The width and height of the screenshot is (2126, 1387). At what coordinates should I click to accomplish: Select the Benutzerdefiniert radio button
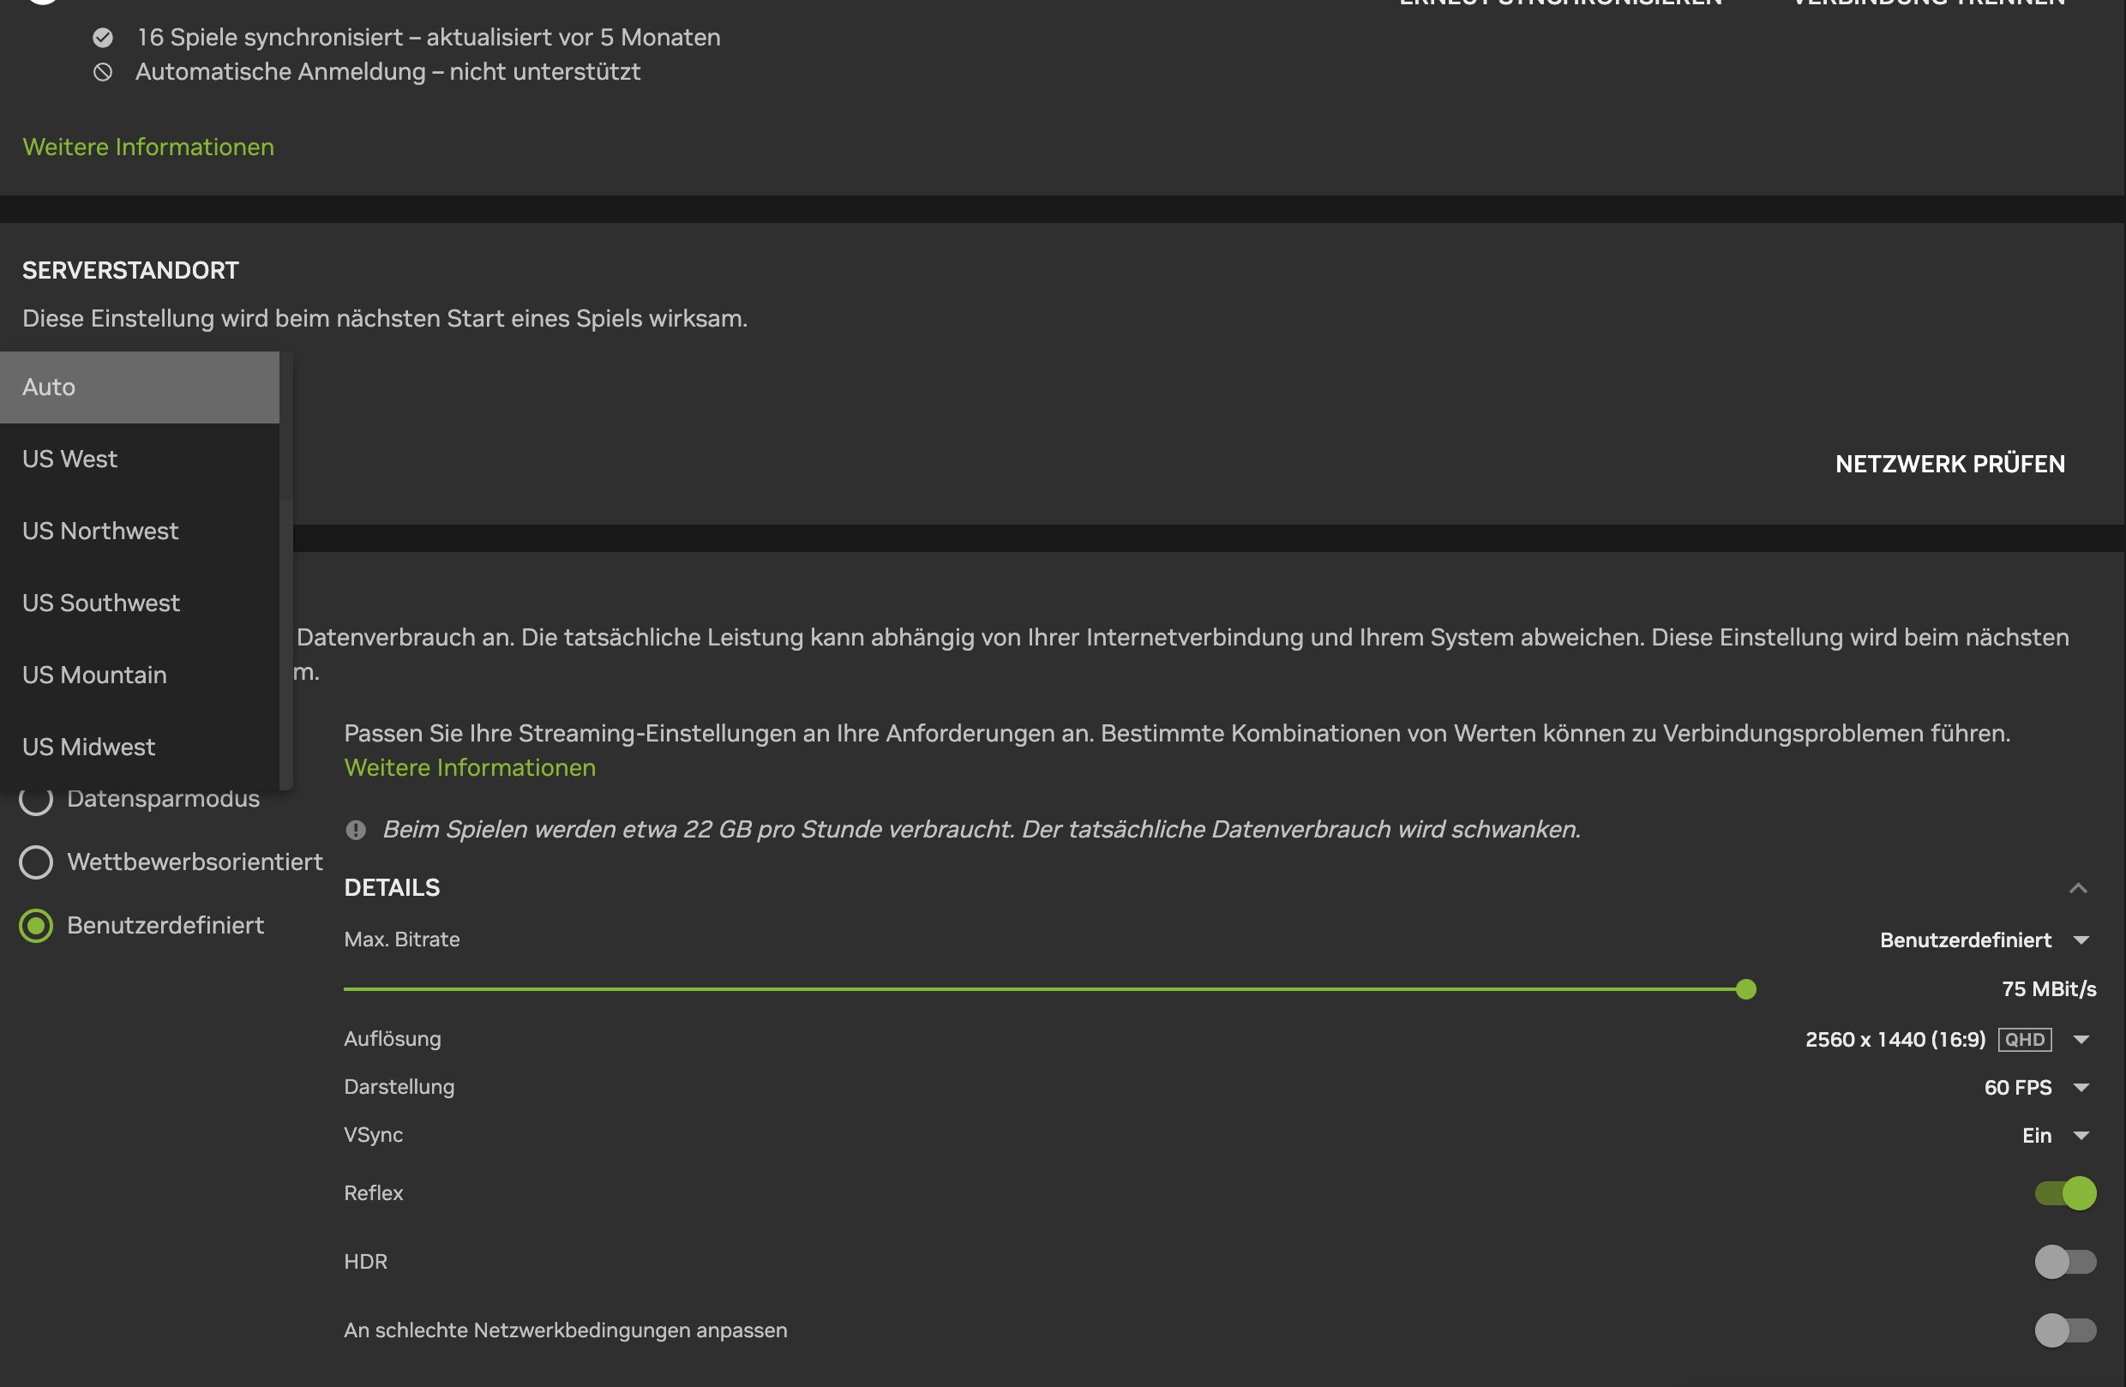click(36, 926)
